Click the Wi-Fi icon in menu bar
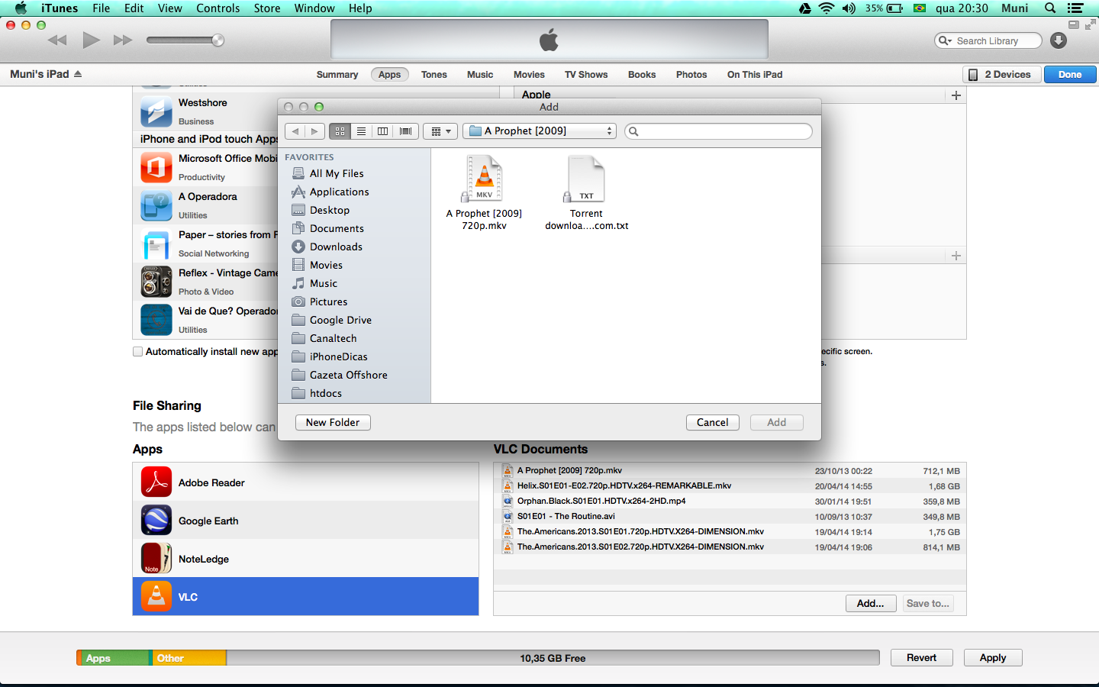The width and height of the screenshot is (1099, 687). pos(827,8)
